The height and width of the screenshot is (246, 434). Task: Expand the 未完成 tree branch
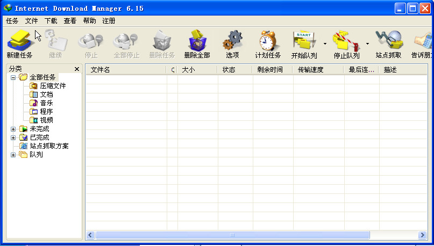(13, 129)
